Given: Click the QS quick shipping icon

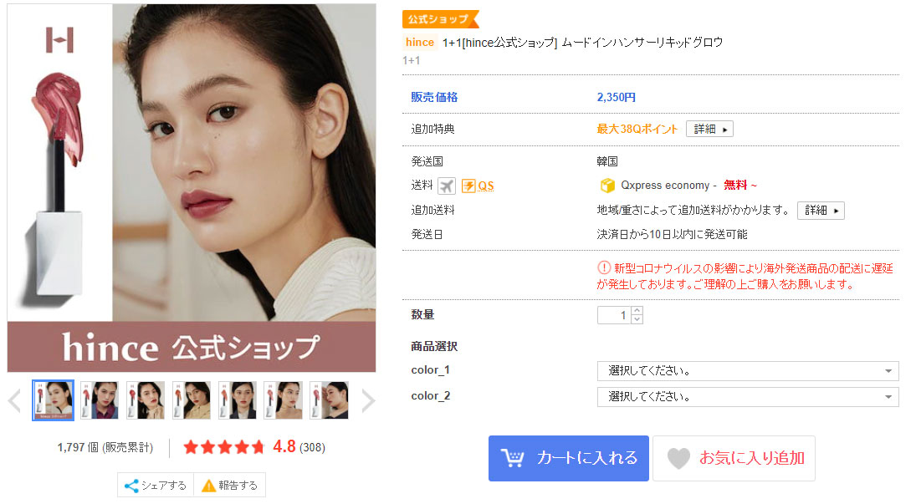Looking at the screenshot, I should point(478,186).
